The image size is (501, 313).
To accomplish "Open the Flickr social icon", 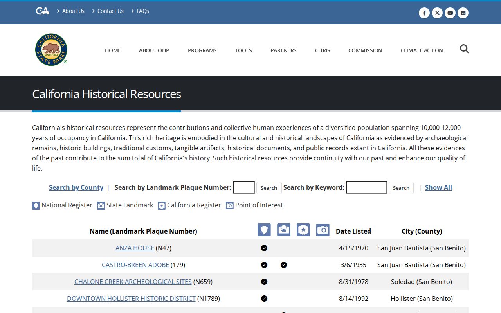I will 463,13.
